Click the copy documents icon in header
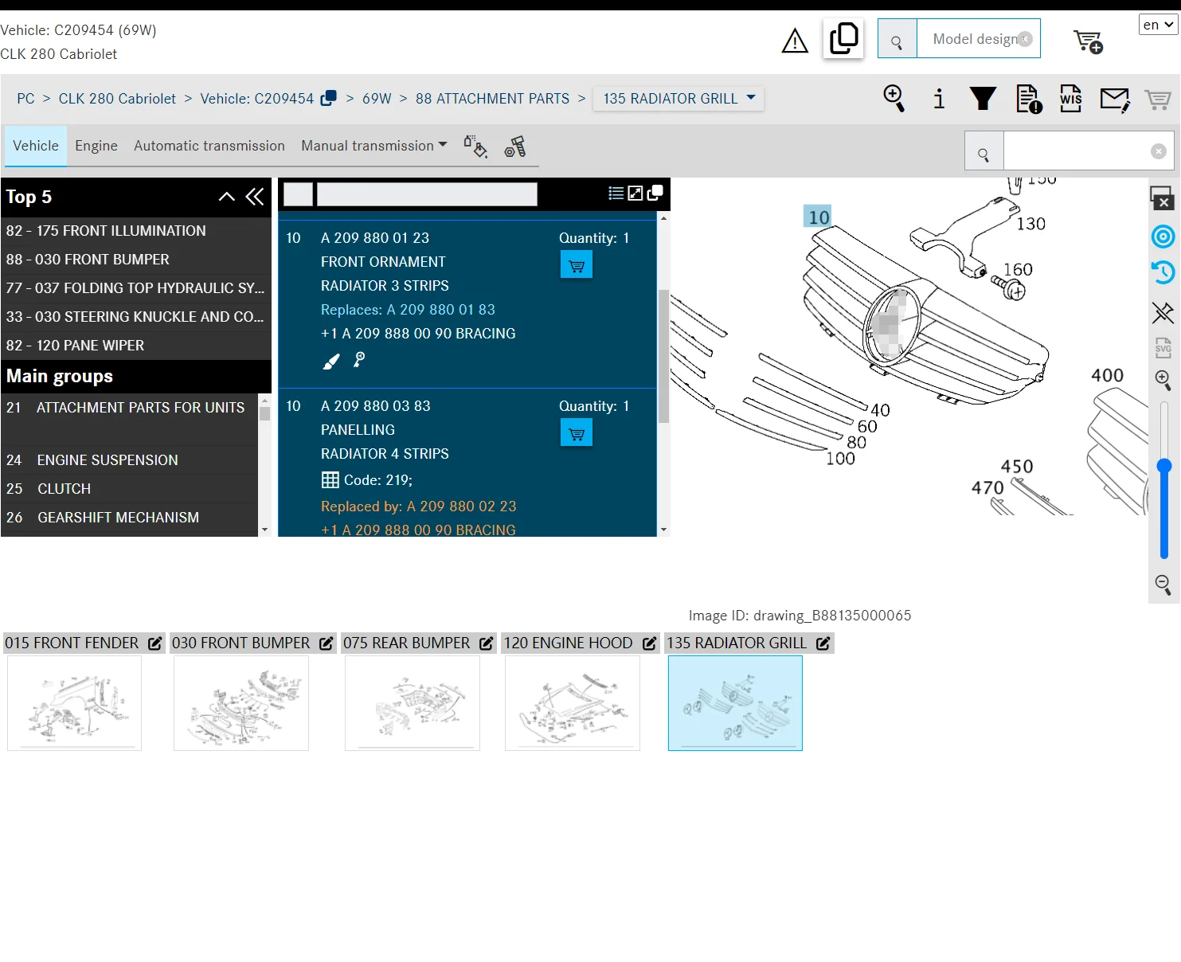 tap(843, 38)
